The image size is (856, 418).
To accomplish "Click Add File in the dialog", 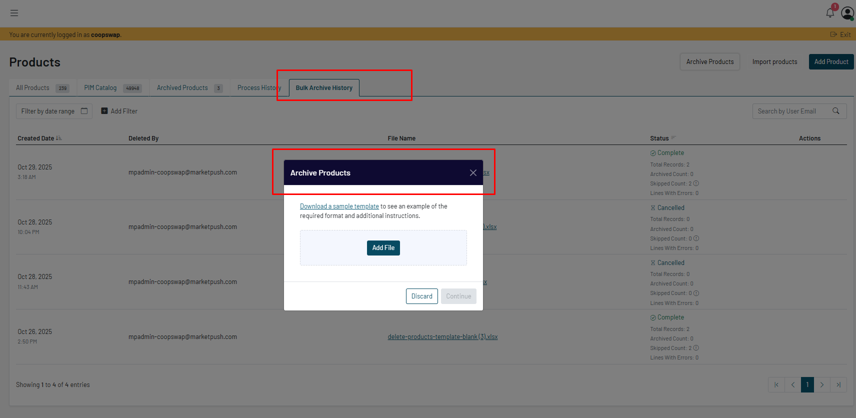I will coord(383,248).
